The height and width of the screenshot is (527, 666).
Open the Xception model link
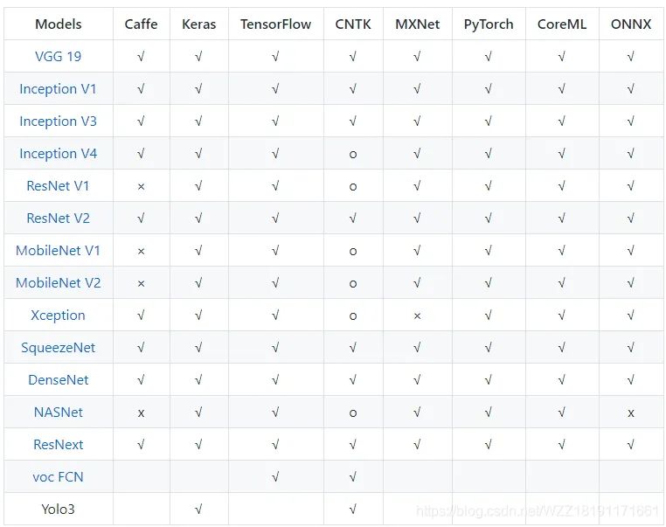click(58, 315)
